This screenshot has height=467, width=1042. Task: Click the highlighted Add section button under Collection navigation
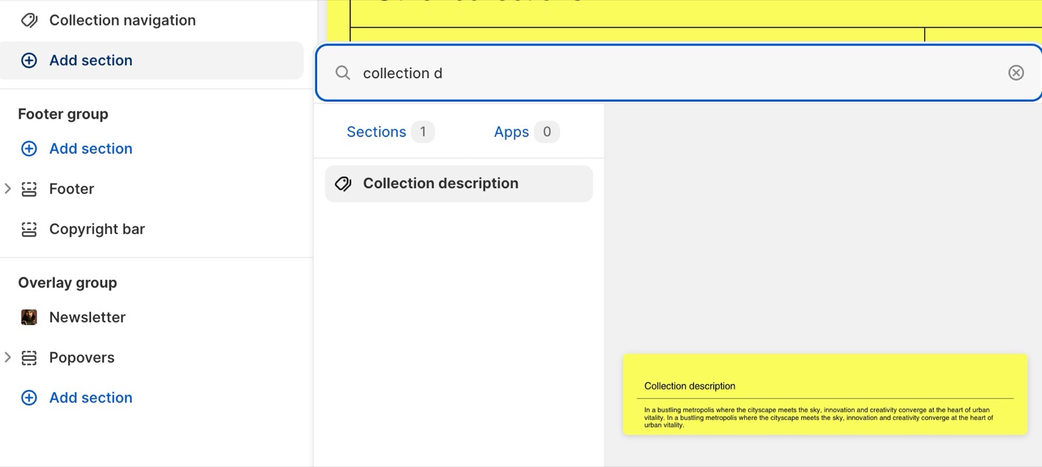(x=152, y=61)
